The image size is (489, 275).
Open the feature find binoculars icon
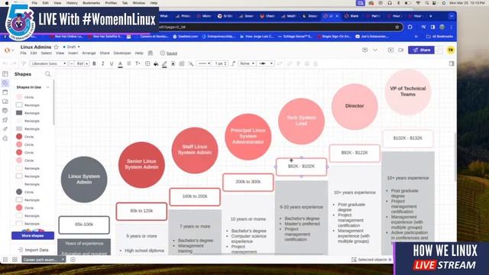[x=151, y=53]
